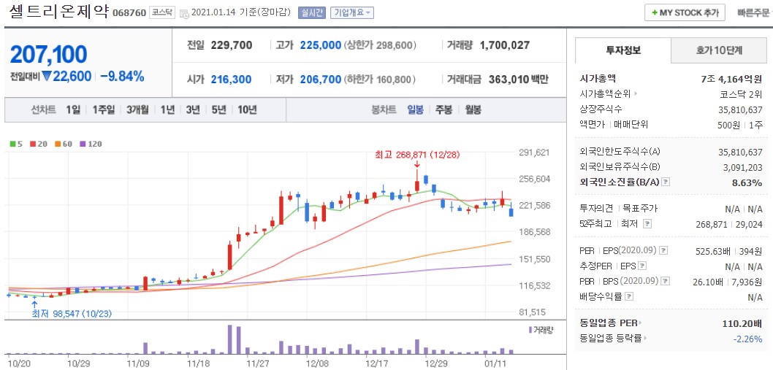Viewport: 773px width, 370px height.
Task: Expand arrow next to 동일업종 등락률
Action: (645, 339)
